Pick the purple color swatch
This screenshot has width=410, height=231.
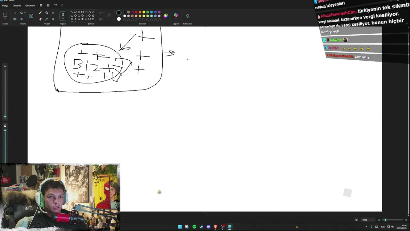coord(159,12)
